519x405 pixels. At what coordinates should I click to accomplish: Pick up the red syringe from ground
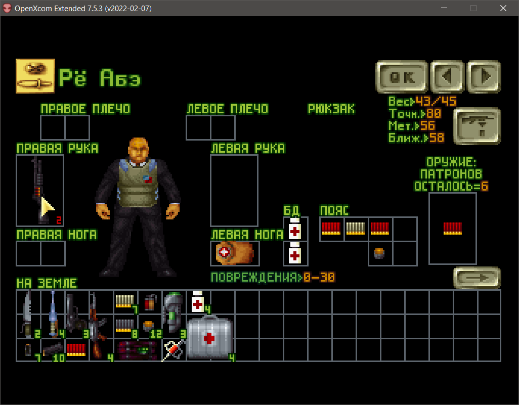tap(173, 350)
